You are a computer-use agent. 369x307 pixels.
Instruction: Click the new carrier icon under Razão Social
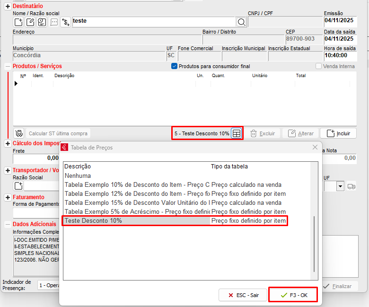pos(18,186)
